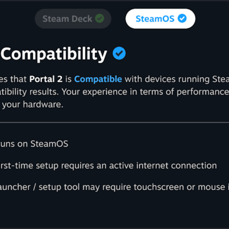Select the SteamOS tab
Image resolution: width=229 pixels, height=229 pixels.
click(x=160, y=19)
